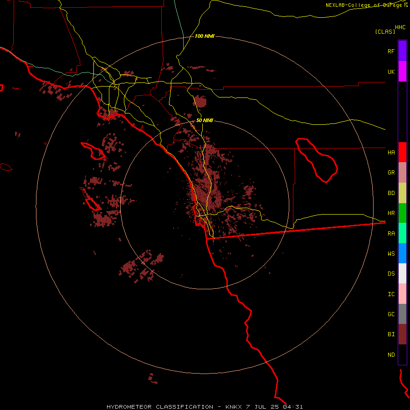Click the GC legend label
Image resolution: width=410 pixels, height=410 pixels.
pyautogui.click(x=391, y=314)
